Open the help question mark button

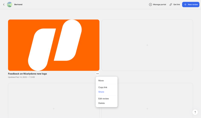(195, 112)
